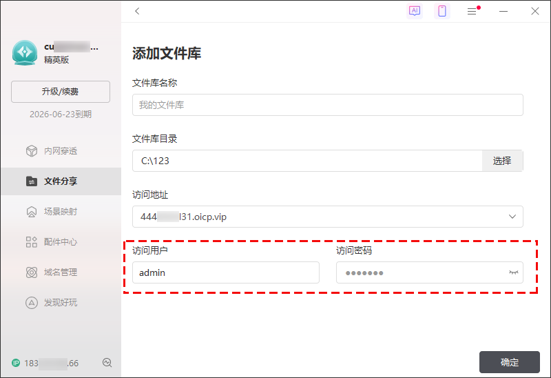This screenshot has height=378, width=551.
Task: Click the 内网穿透 cube icon
Action: point(31,151)
